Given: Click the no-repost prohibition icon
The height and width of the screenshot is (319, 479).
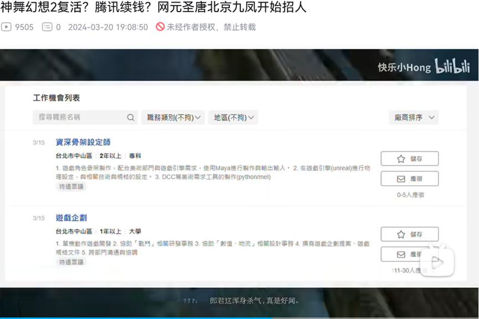Looking at the screenshot, I should pos(160,27).
